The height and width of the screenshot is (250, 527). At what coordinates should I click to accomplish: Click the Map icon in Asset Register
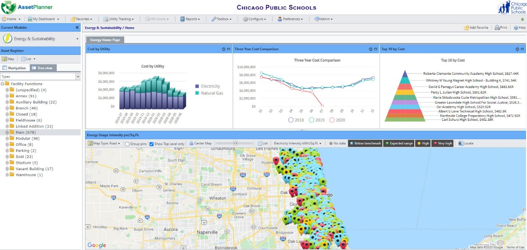click(x=4, y=59)
